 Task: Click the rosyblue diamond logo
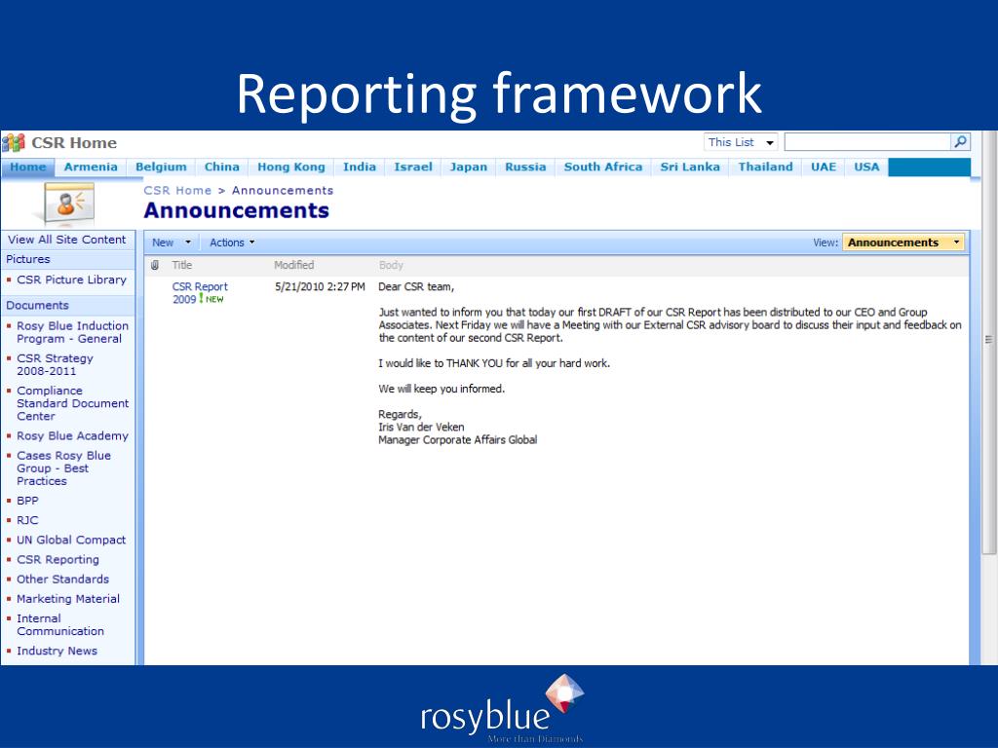(x=564, y=695)
